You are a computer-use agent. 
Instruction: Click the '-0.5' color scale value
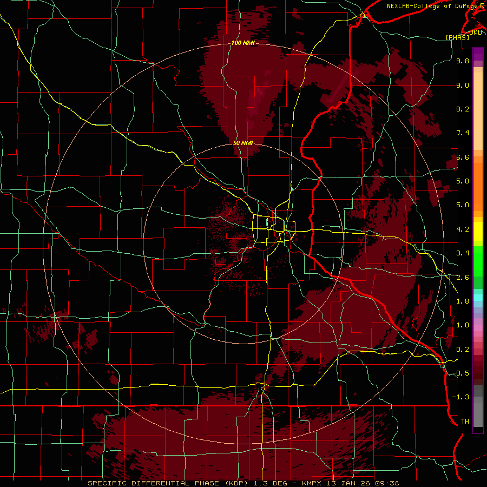[460, 373]
